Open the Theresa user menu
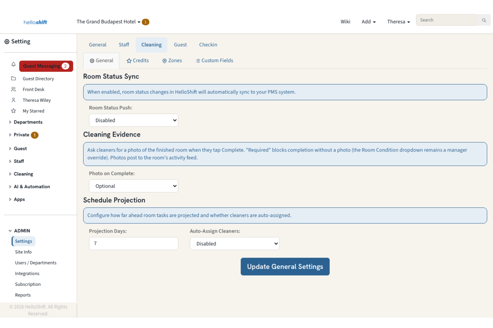 point(398,22)
